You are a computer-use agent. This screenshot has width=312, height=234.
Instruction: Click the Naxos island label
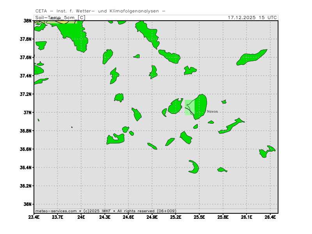pyautogui.click(x=213, y=112)
